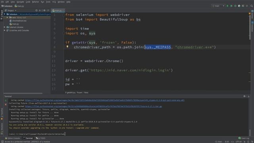Image resolution: width=254 pixels, height=143 pixels.
Task: Open the Structure side tool window
Action: (2, 129)
